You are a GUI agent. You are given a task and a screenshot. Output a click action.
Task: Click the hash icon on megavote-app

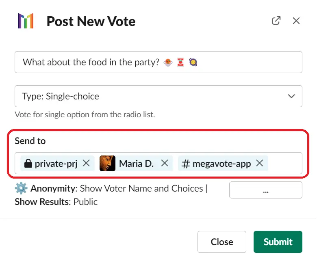pos(186,164)
